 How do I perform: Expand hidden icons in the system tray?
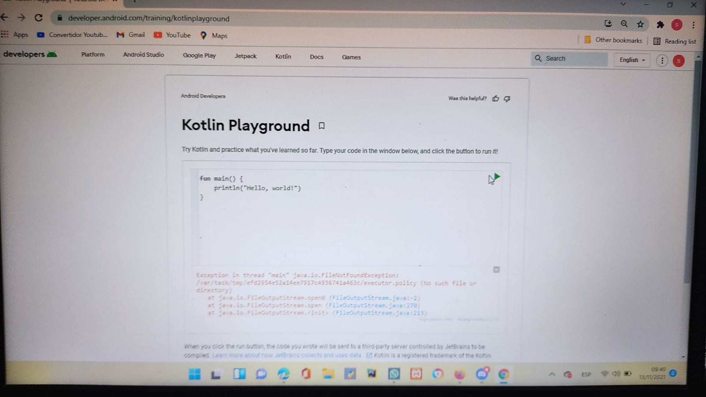(x=552, y=374)
